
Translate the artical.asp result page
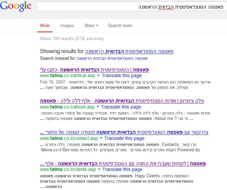[121, 76]
